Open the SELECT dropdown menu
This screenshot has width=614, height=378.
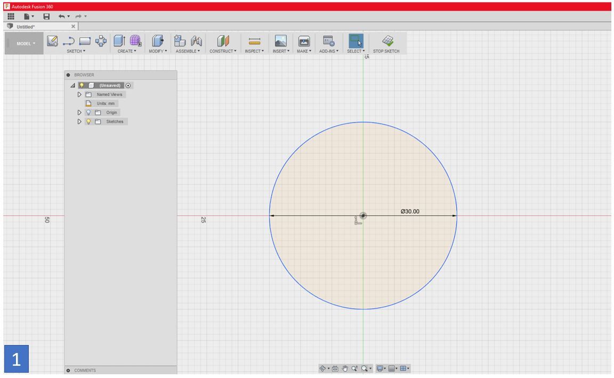[x=356, y=51]
